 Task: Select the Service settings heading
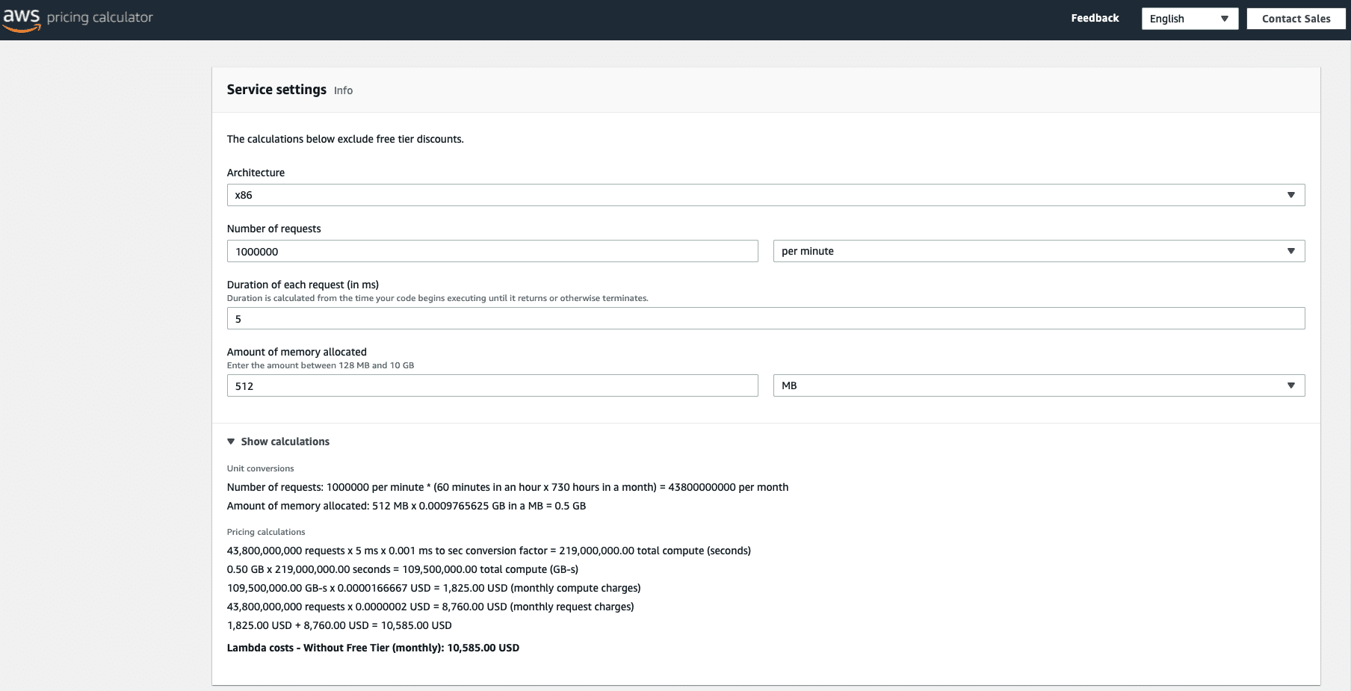(276, 90)
